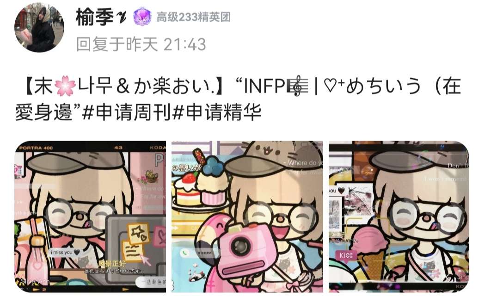491x303 pixels.
Task: Tap the verification mark beside 榆季
Action: [121, 18]
